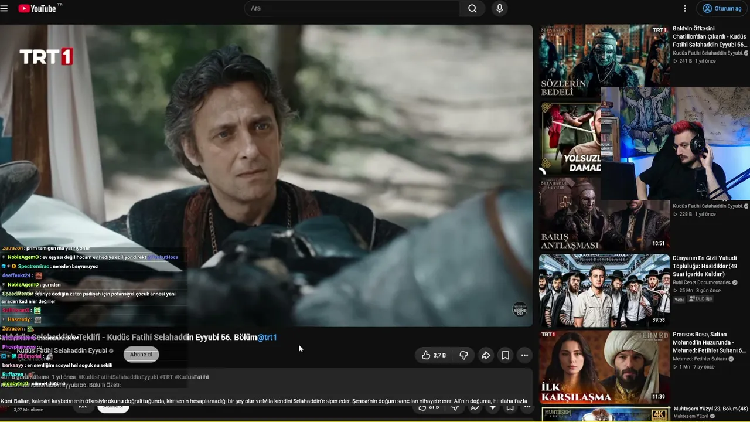Open "Prenses Rose, Sultan Mehmed'in Huzurunda" title
750x422 pixels.
point(709,342)
